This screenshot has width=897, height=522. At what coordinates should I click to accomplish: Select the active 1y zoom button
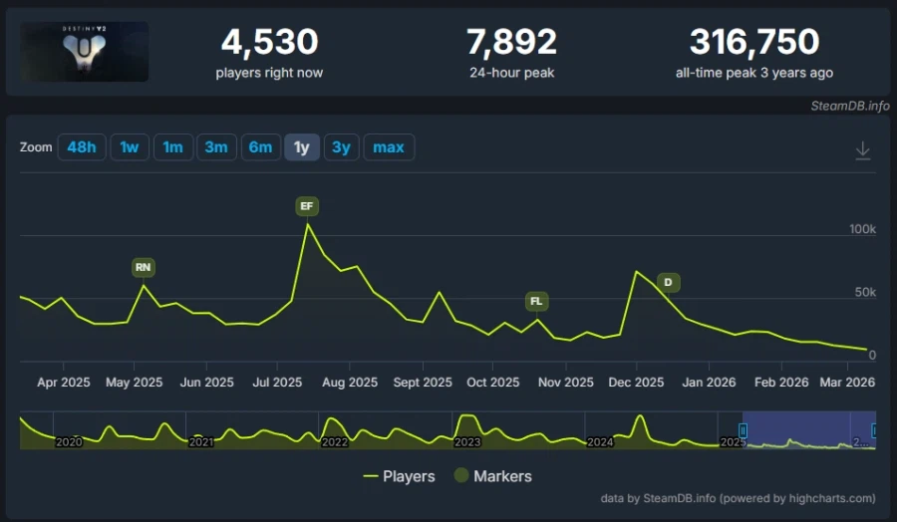(x=301, y=147)
